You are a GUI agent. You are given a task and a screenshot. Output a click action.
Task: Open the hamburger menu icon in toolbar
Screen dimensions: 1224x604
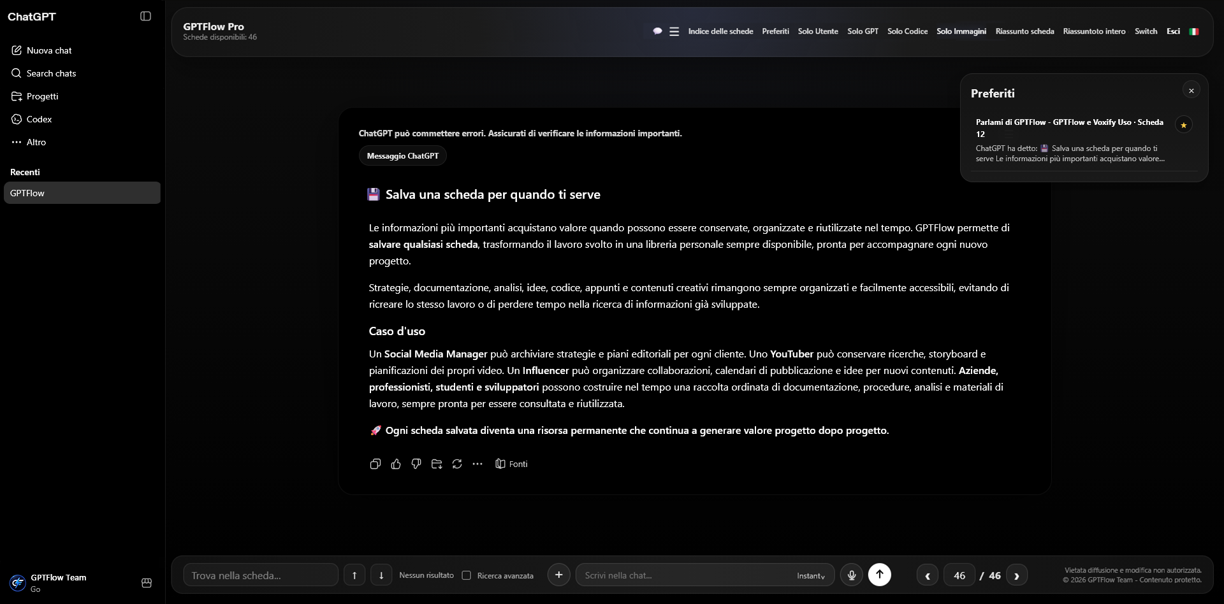(x=674, y=31)
